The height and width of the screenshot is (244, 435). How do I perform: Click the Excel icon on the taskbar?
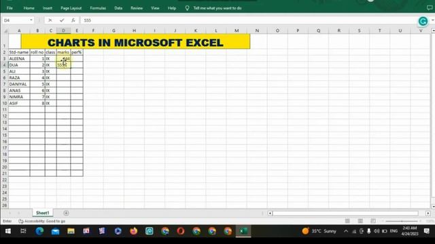point(243,231)
